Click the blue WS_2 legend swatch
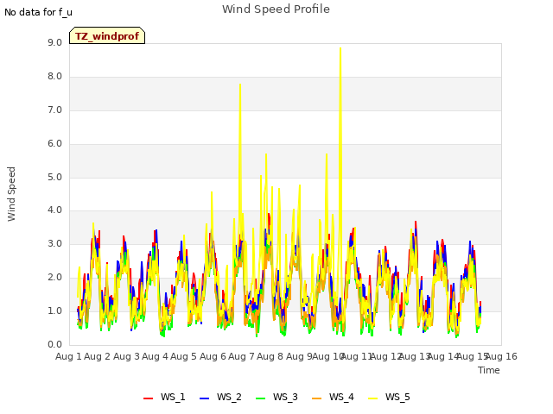This screenshot has height=414, width=553. [204, 398]
